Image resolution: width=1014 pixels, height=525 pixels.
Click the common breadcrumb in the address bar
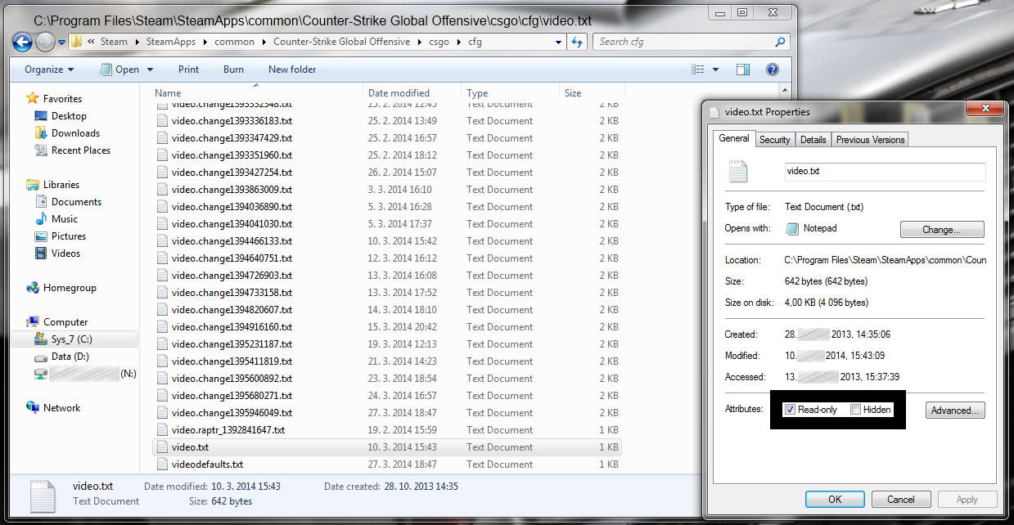(x=235, y=42)
